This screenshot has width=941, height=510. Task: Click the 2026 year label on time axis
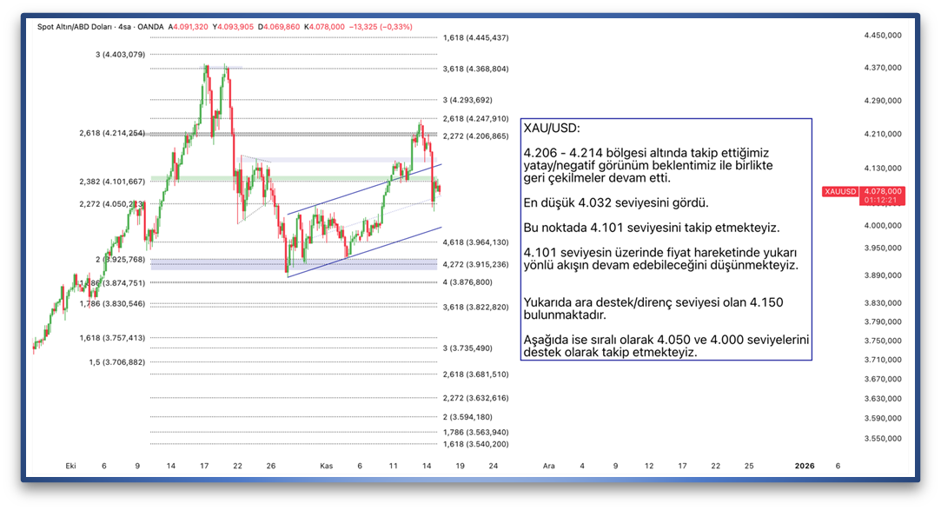(805, 466)
